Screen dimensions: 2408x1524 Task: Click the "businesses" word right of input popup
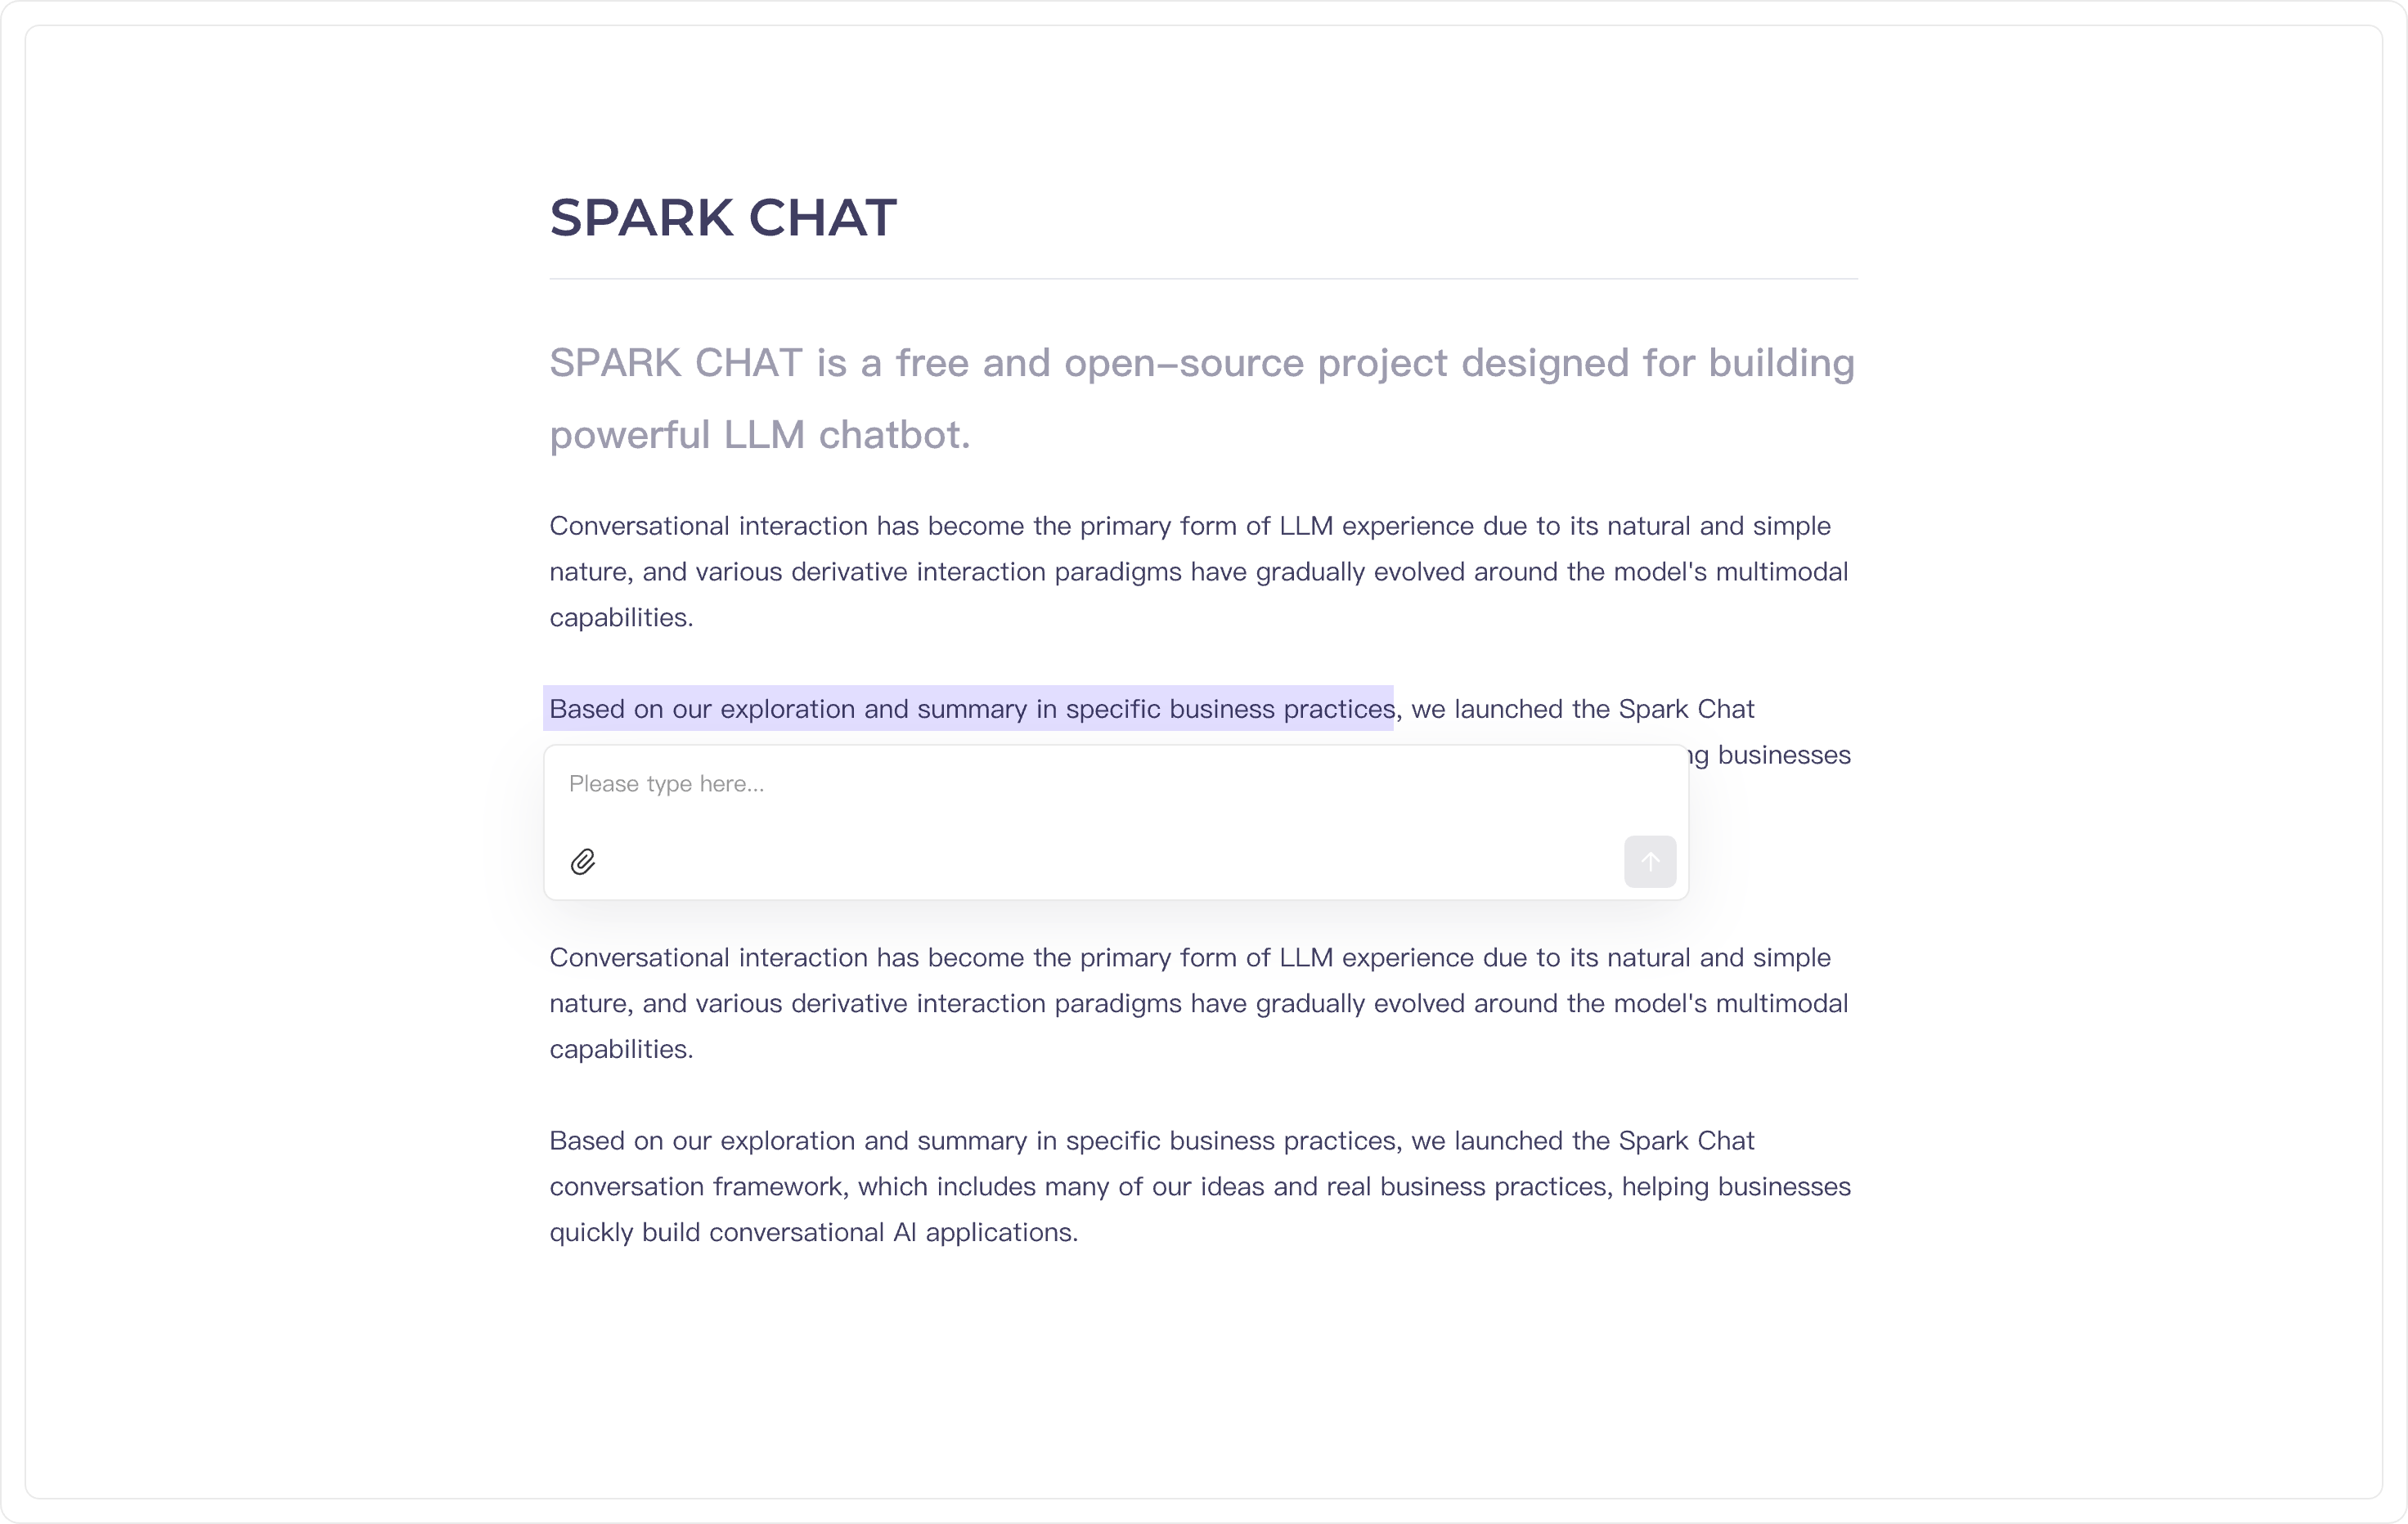[1783, 755]
